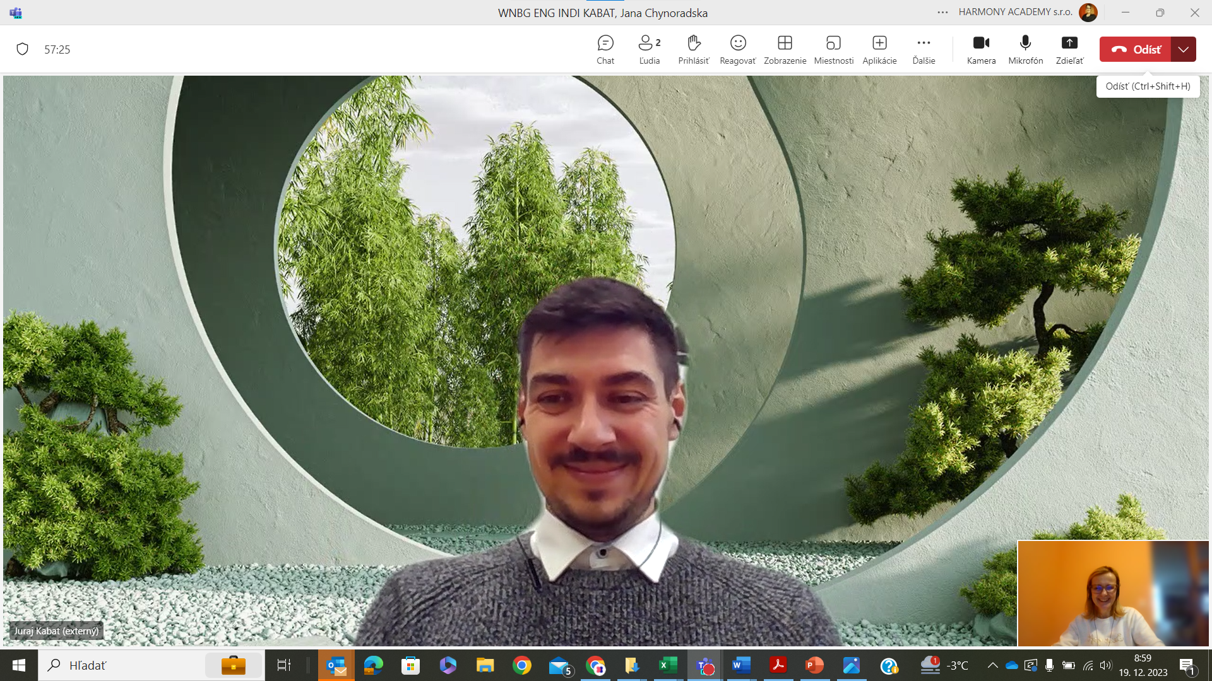Mute the Mikrofón
The height and width of the screenshot is (681, 1212).
pyautogui.click(x=1025, y=49)
